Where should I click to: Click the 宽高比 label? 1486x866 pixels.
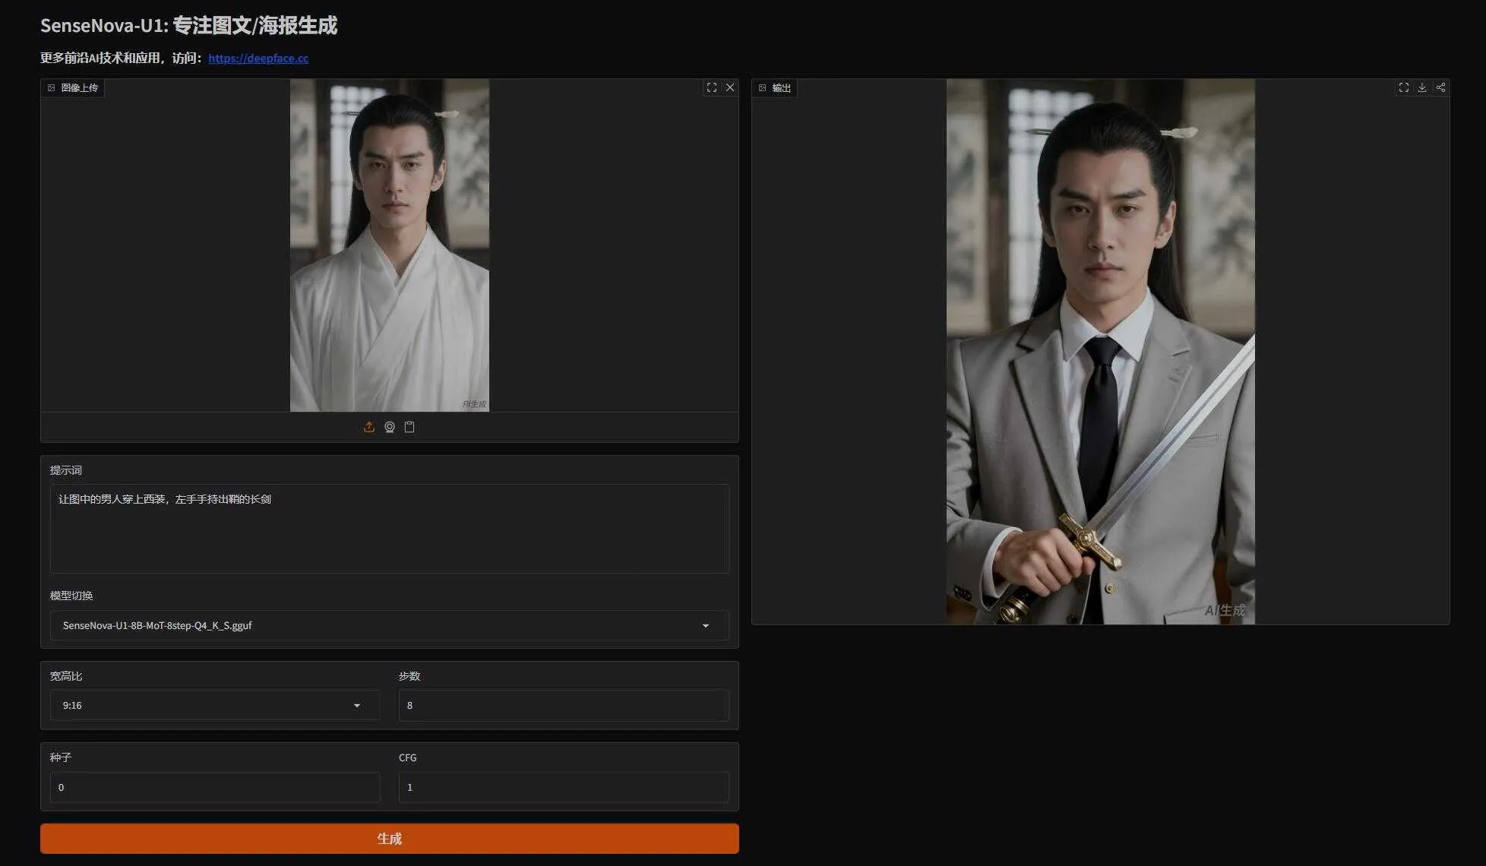[66, 676]
